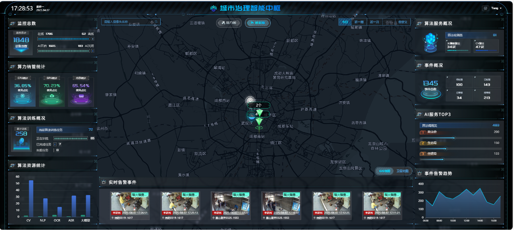Select the 近一周 time range tab
Screen dimensions: 514x230
click(359, 22)
